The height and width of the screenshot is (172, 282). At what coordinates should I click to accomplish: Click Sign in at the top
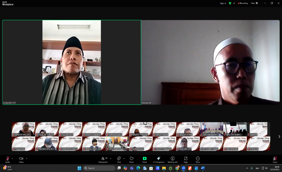tap(223, 3)
